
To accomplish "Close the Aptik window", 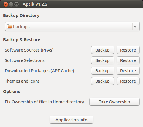I will click(6, 4).
